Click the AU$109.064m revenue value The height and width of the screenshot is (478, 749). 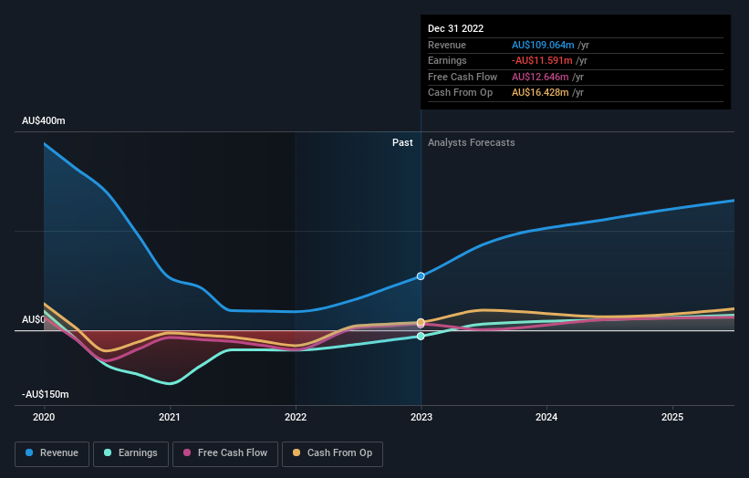(543, 45)
